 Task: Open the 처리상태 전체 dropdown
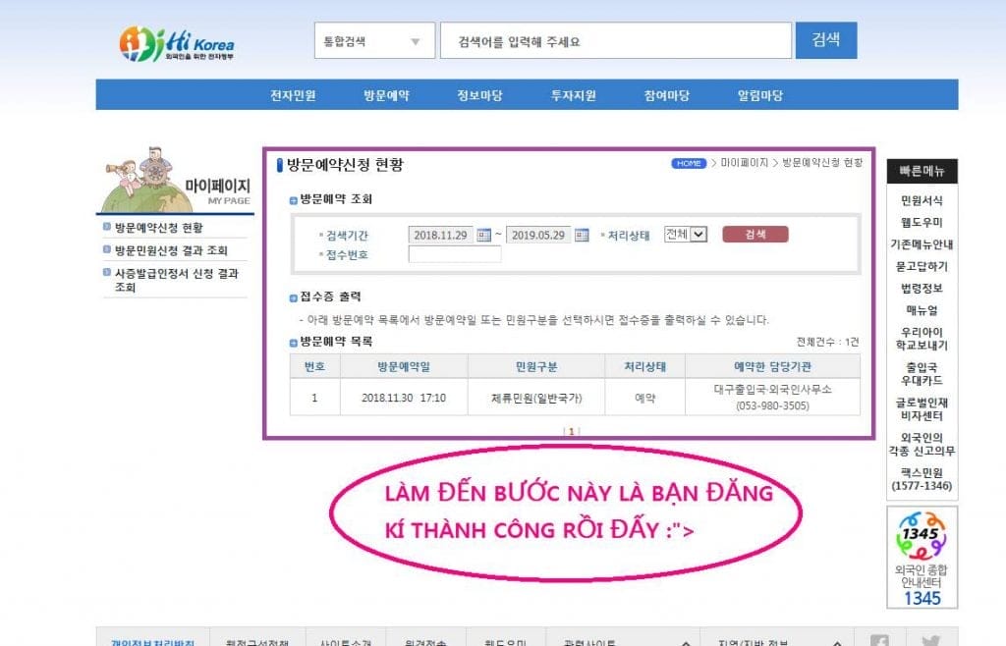[686, 234]
